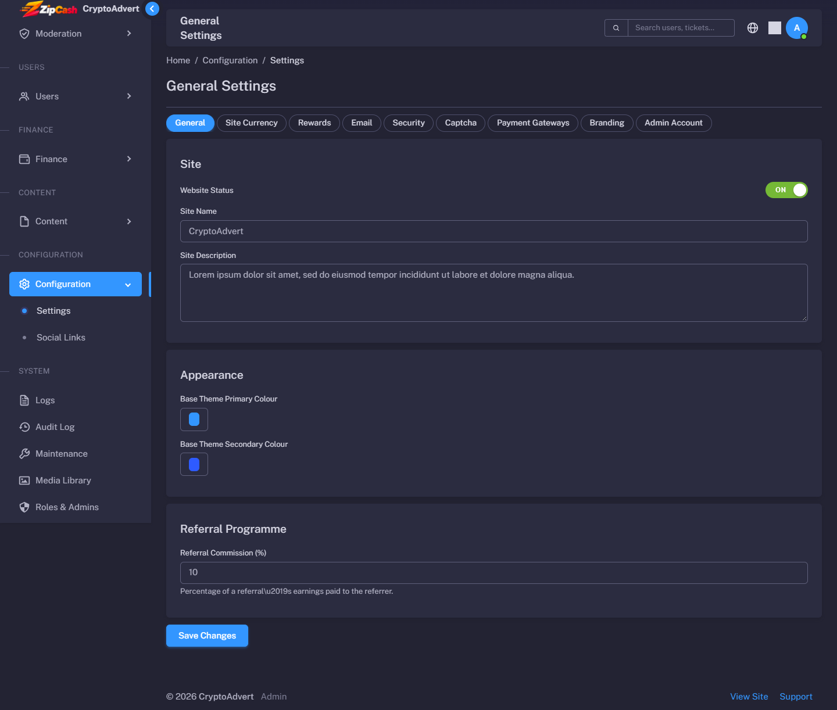Pick the Base Theme Primary Colour swatch
The image size is (837, 710).
coord(194,419)
